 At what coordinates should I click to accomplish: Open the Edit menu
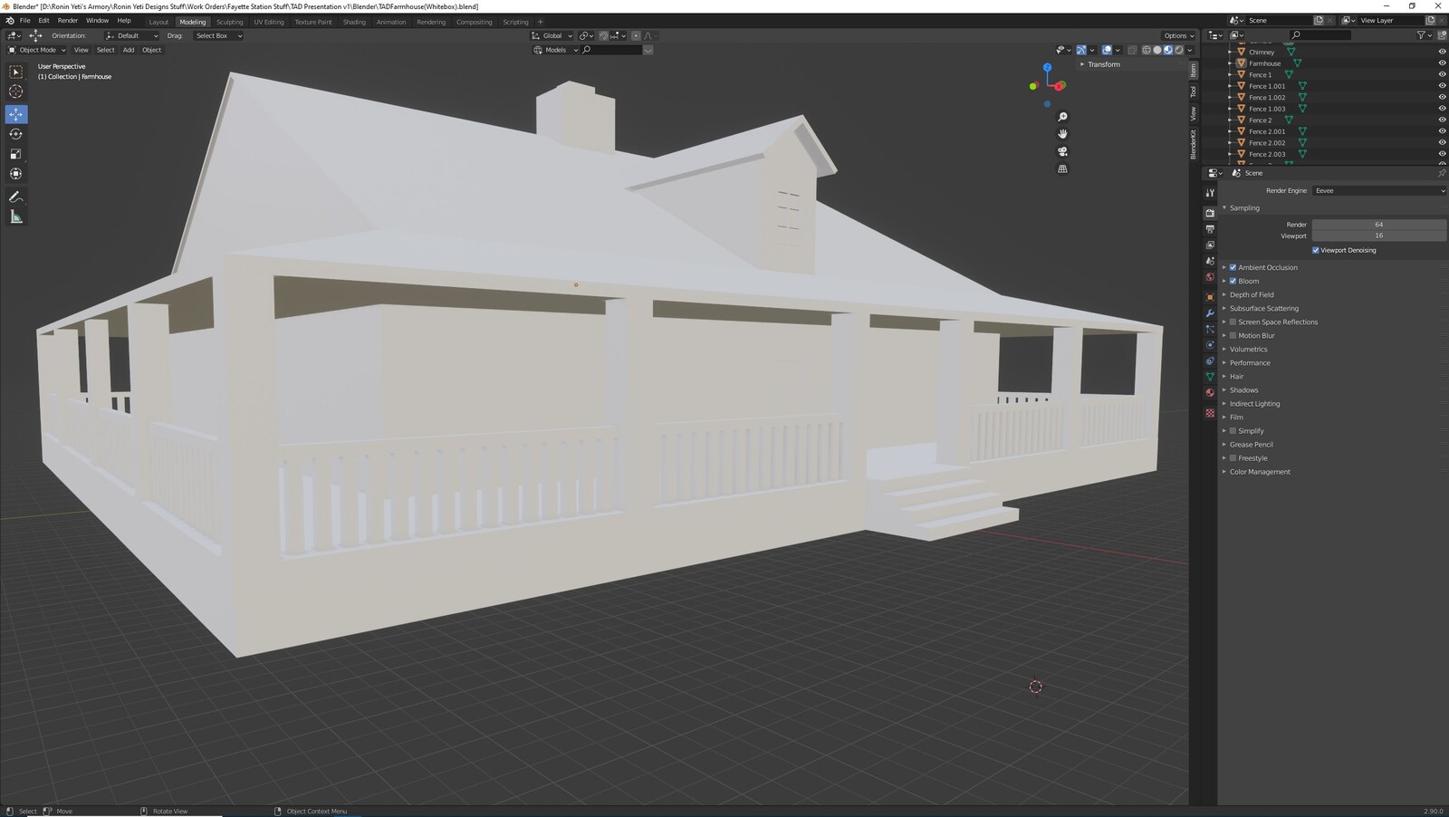[x=43, y=20]
